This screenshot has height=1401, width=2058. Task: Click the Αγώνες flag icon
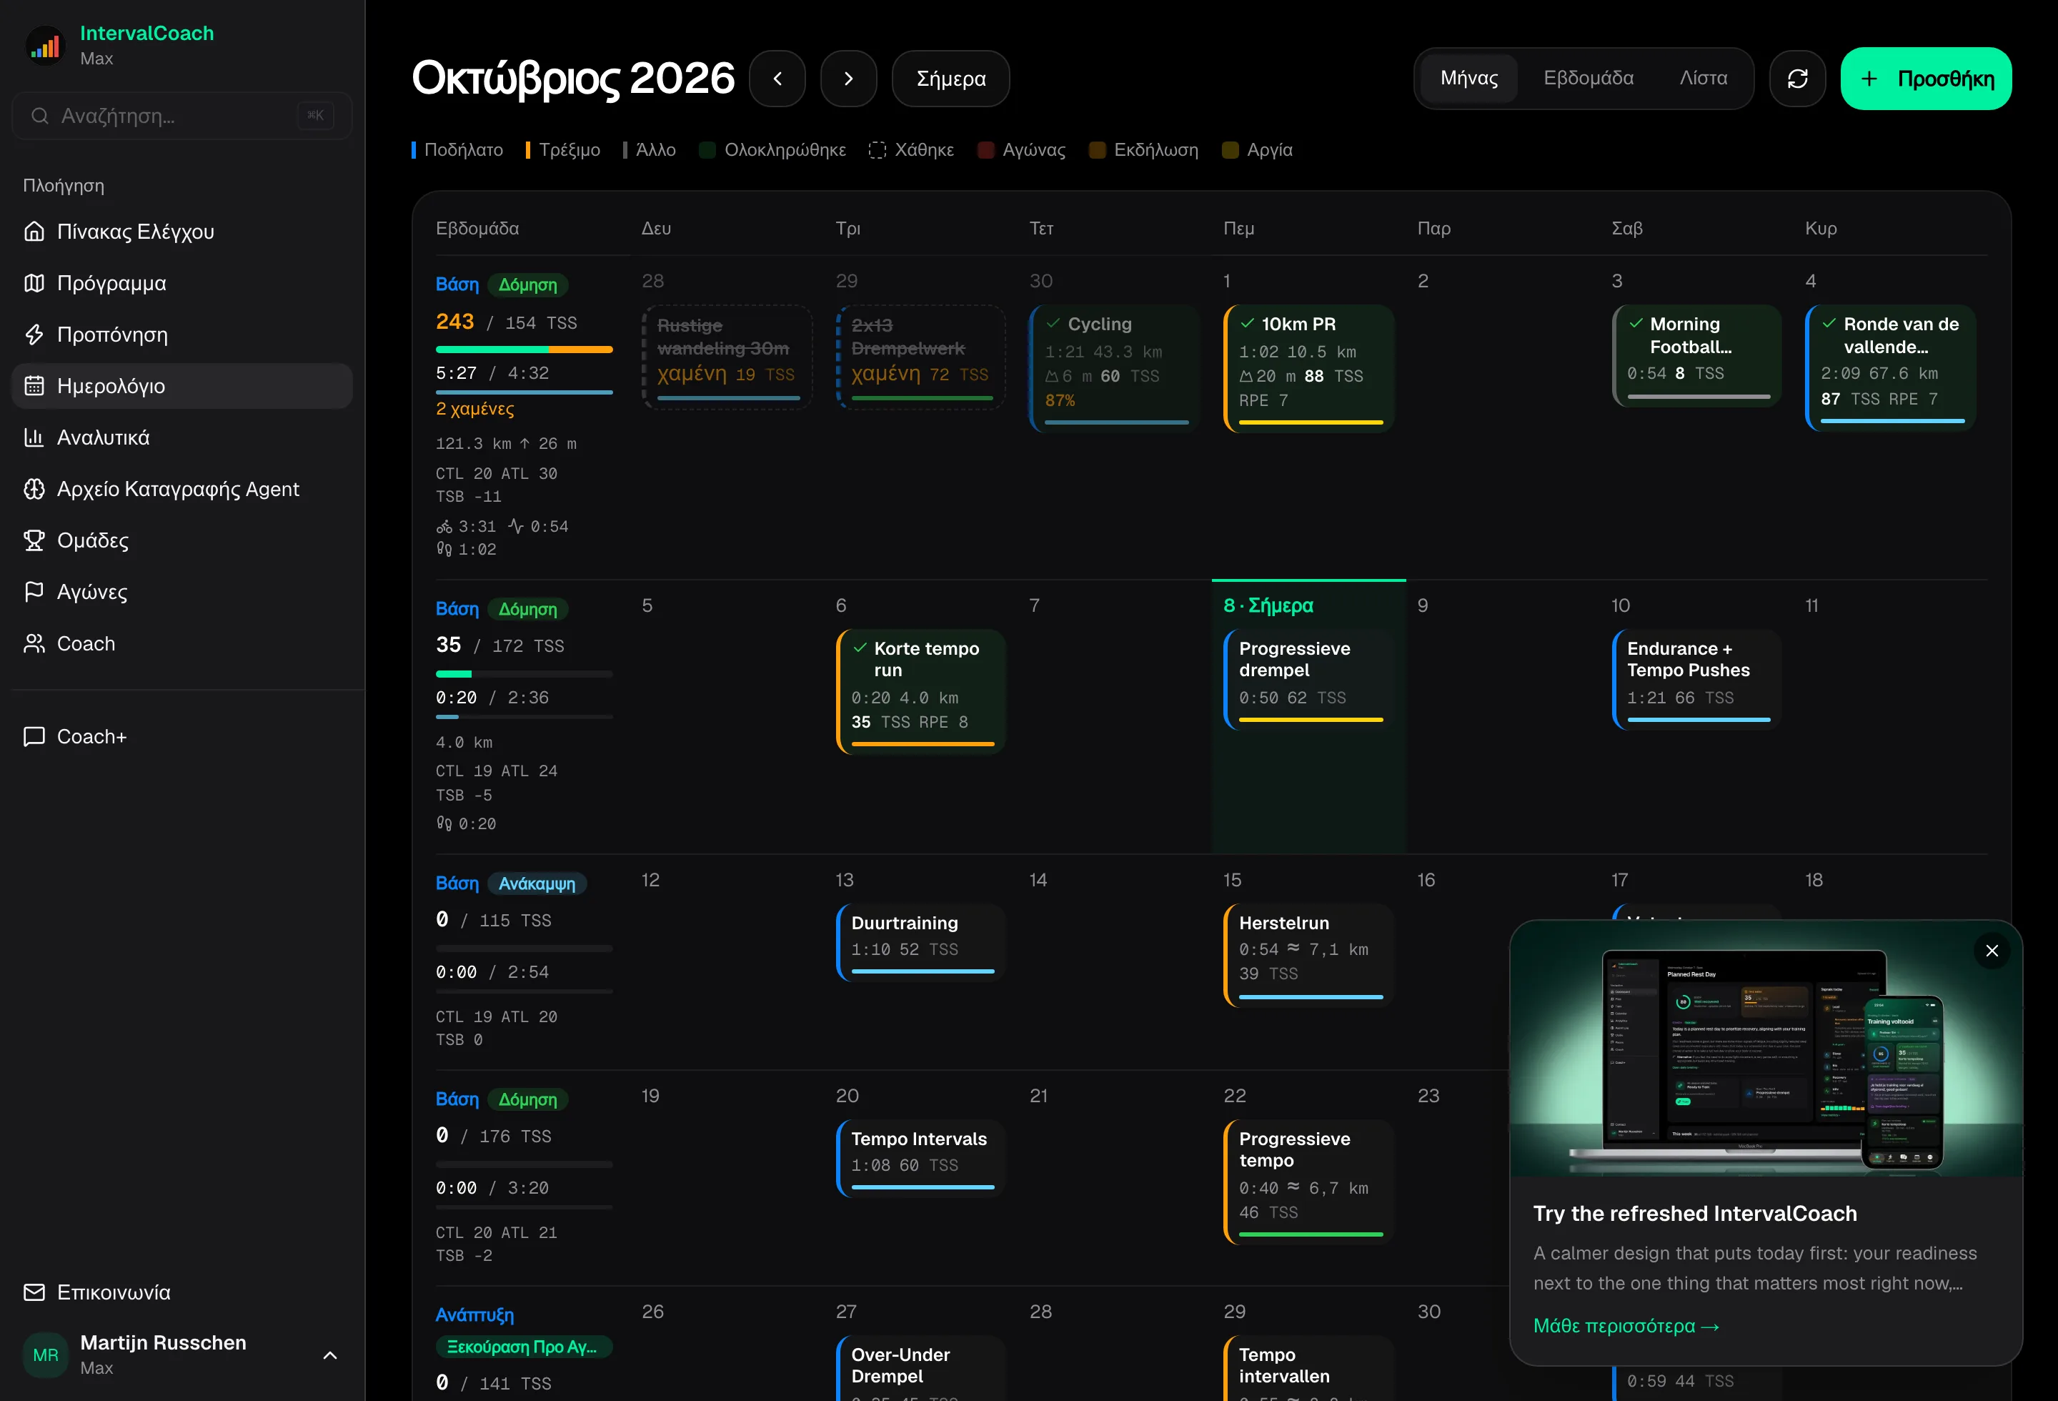click(x=34, y=590)
